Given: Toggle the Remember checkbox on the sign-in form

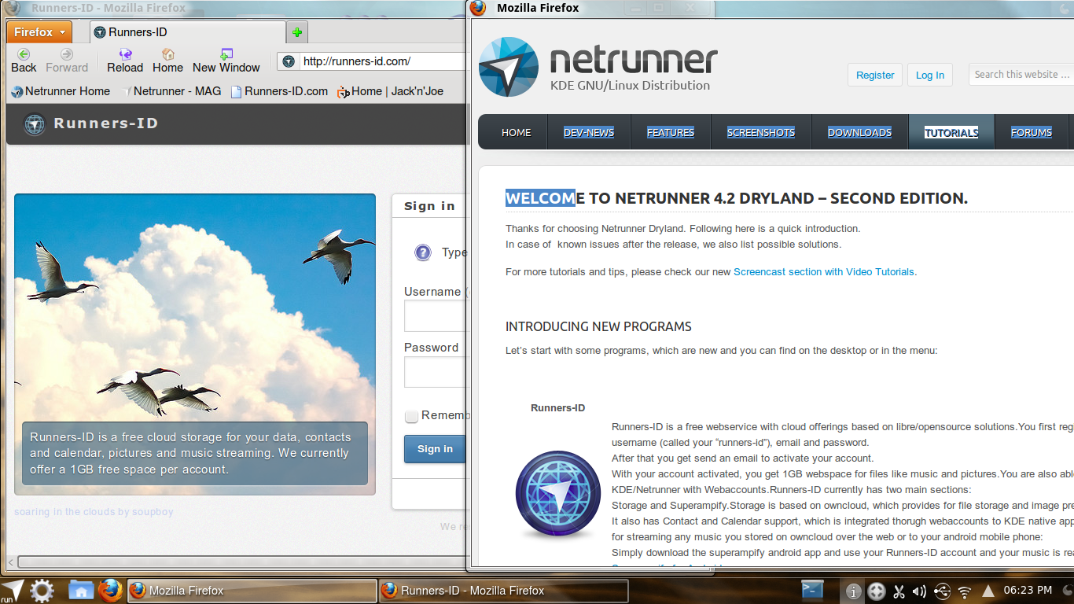Looking at the screenshot, I should (x=411, y=416).
